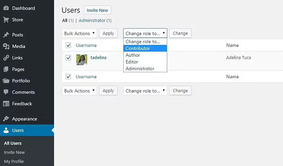This screenshot has width=283, height=166.
Task: Click the Invite New button
Action: point(97,10)
